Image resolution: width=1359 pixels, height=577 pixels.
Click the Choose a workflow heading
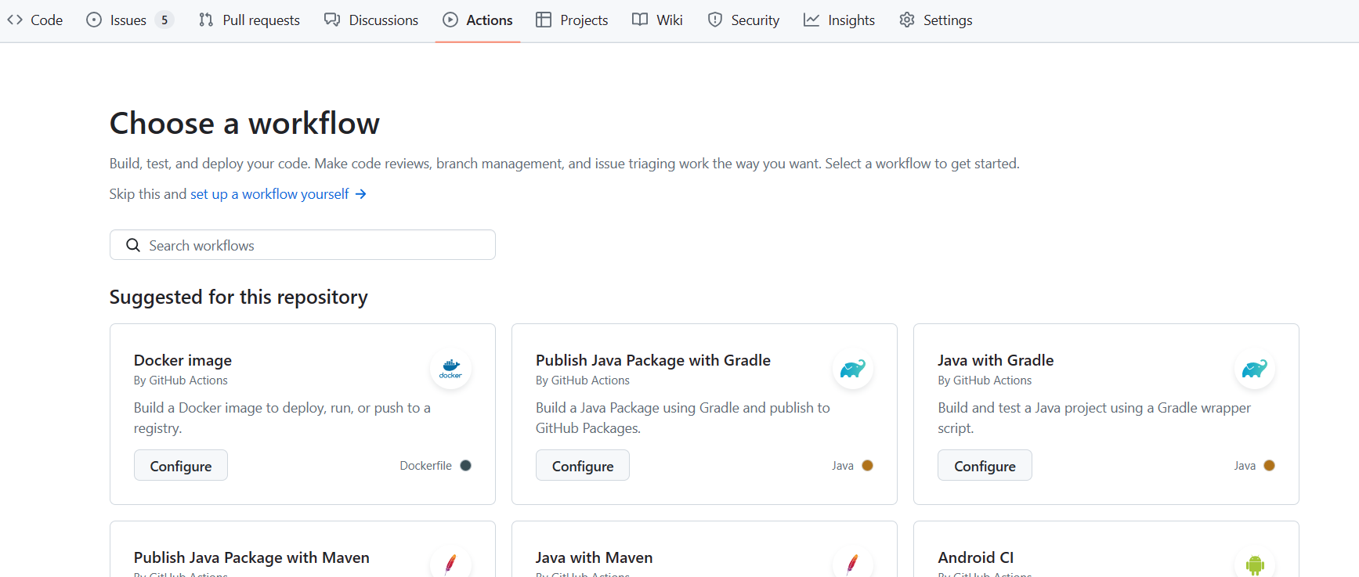click(x=244, y=124)
